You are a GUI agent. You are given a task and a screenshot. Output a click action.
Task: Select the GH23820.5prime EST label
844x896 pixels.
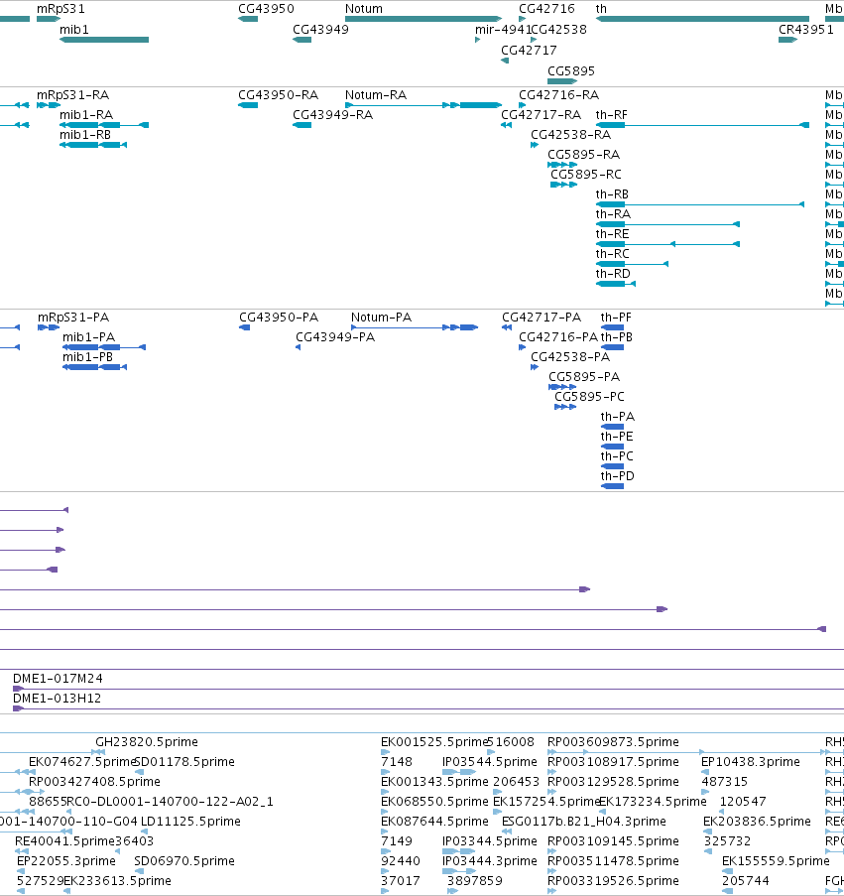[147, 742]
